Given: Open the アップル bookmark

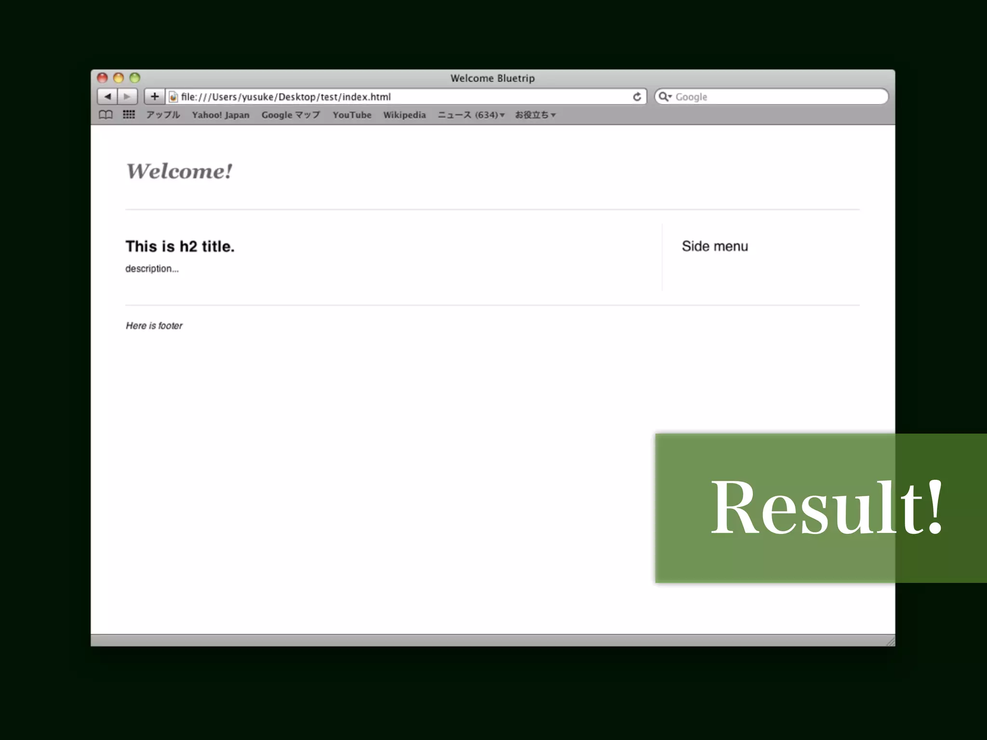Looking at the screenshot, I should pos(163,115).
